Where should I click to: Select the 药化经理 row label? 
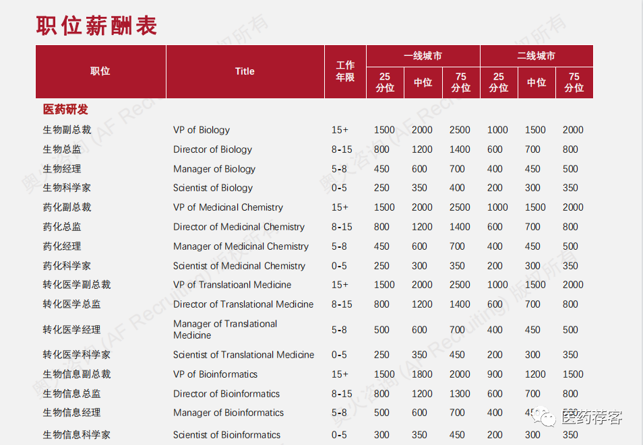click(x=62, y=246)
